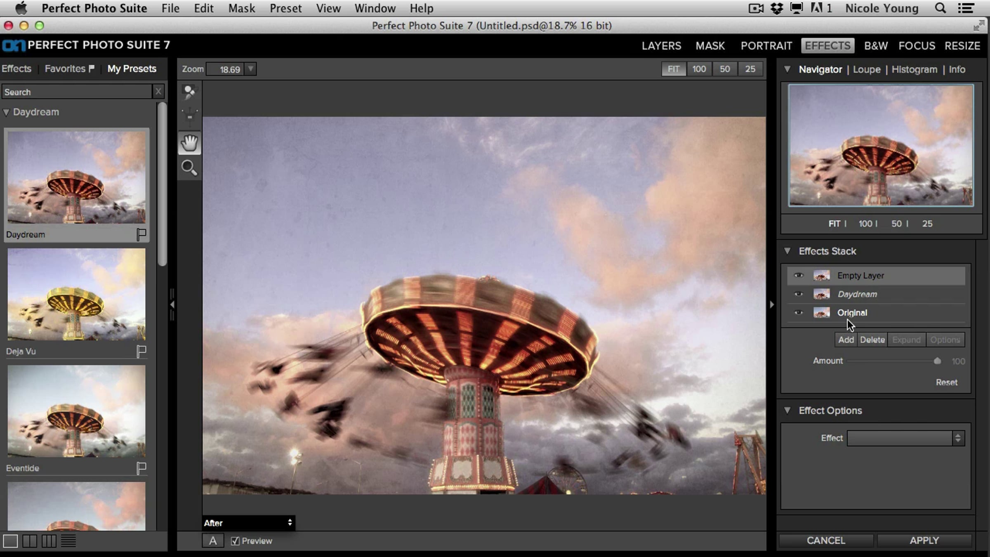Switch to two-column thumbnail view
This screenshot has height=557, width=990.
coord(30,541)
